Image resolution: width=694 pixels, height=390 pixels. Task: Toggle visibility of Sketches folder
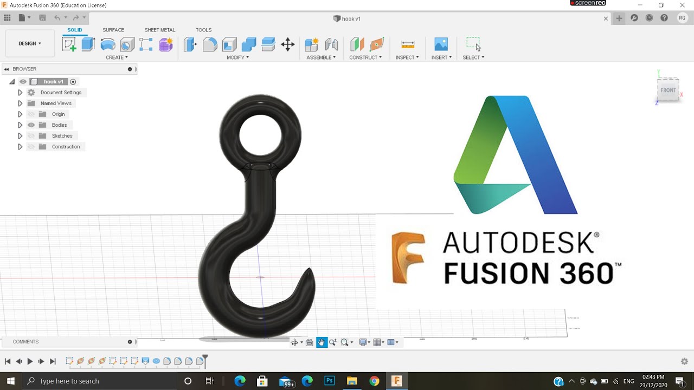coord(31,136)
